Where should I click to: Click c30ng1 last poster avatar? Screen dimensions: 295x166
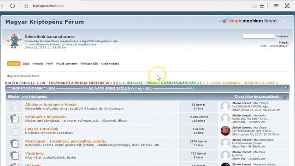[x=225, y=107]
